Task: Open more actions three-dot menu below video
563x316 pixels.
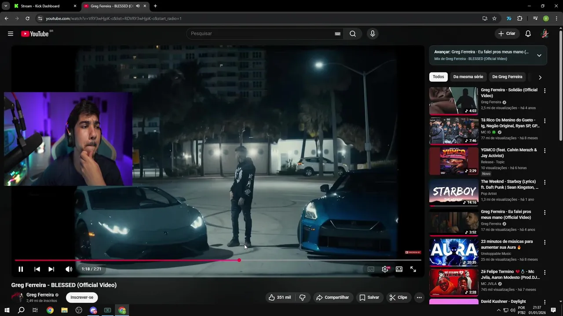Action: click(x=419, y=297)
